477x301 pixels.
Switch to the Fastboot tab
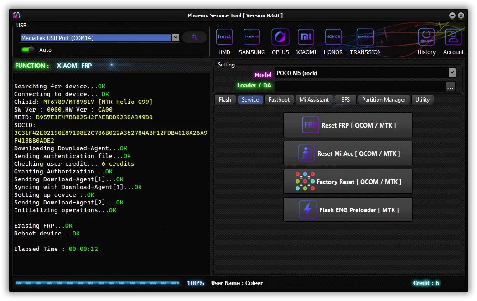(279, 100)
